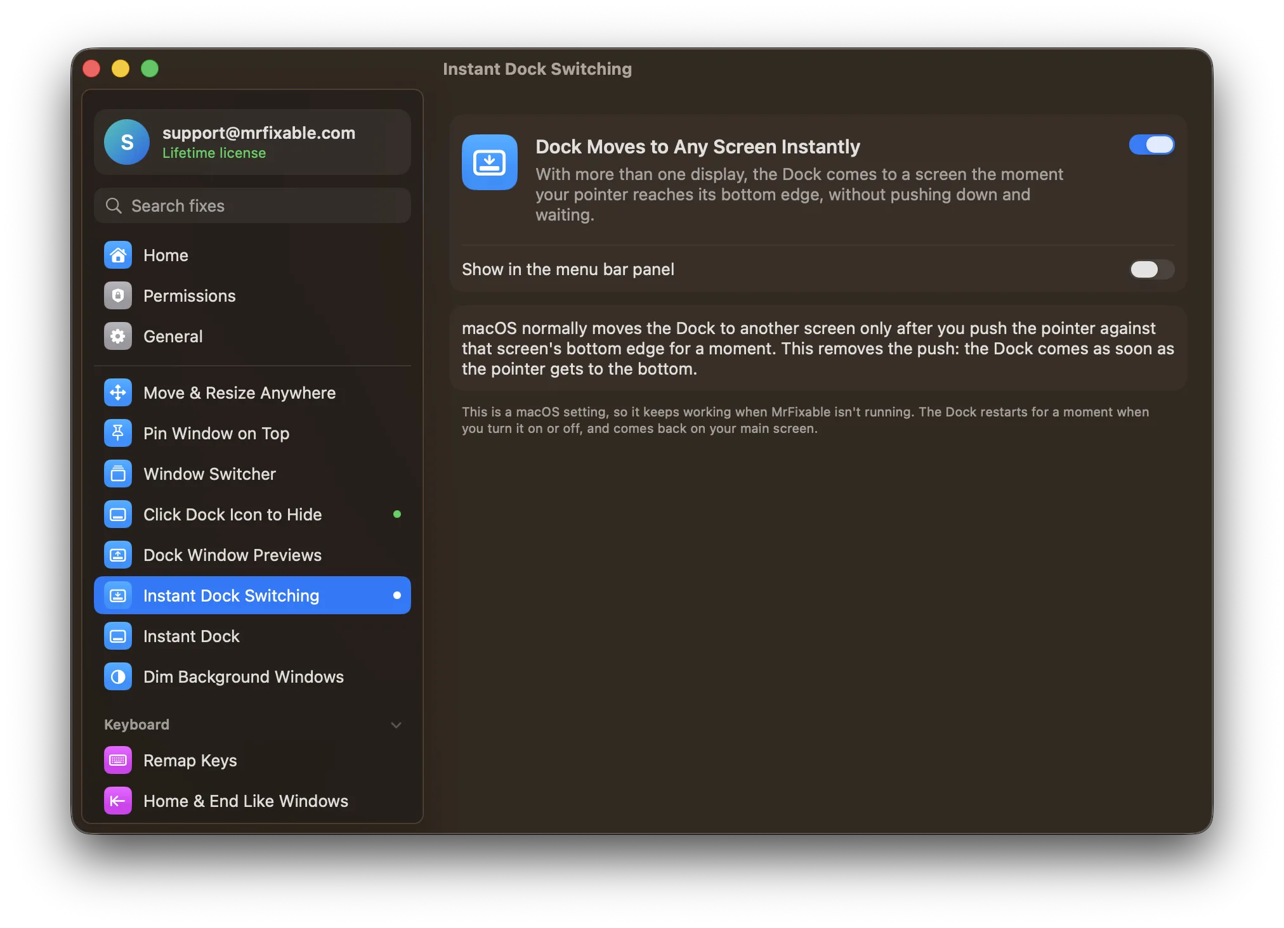Viewport: 1284px width, 928px height.
Task: Focus the Search fixes field
Action: 252,206
